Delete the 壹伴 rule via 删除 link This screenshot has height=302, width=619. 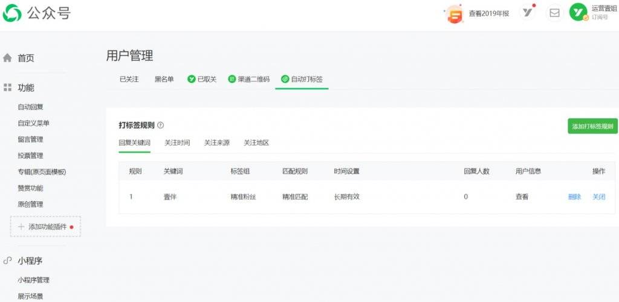click(574, 197)
